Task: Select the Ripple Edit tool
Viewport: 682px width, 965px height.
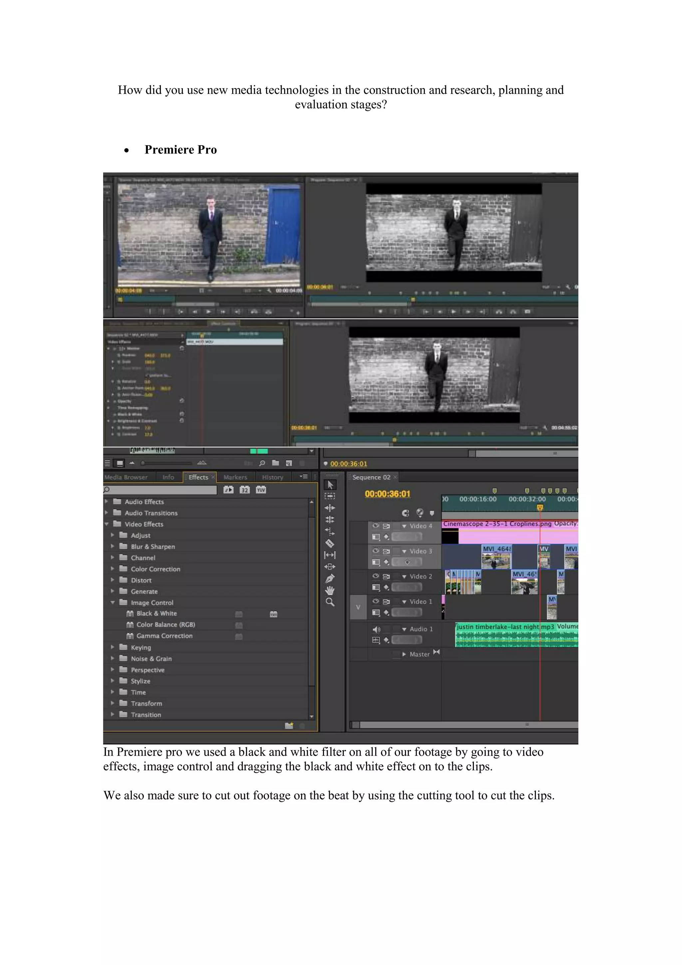Action: [x=330, y=508]
